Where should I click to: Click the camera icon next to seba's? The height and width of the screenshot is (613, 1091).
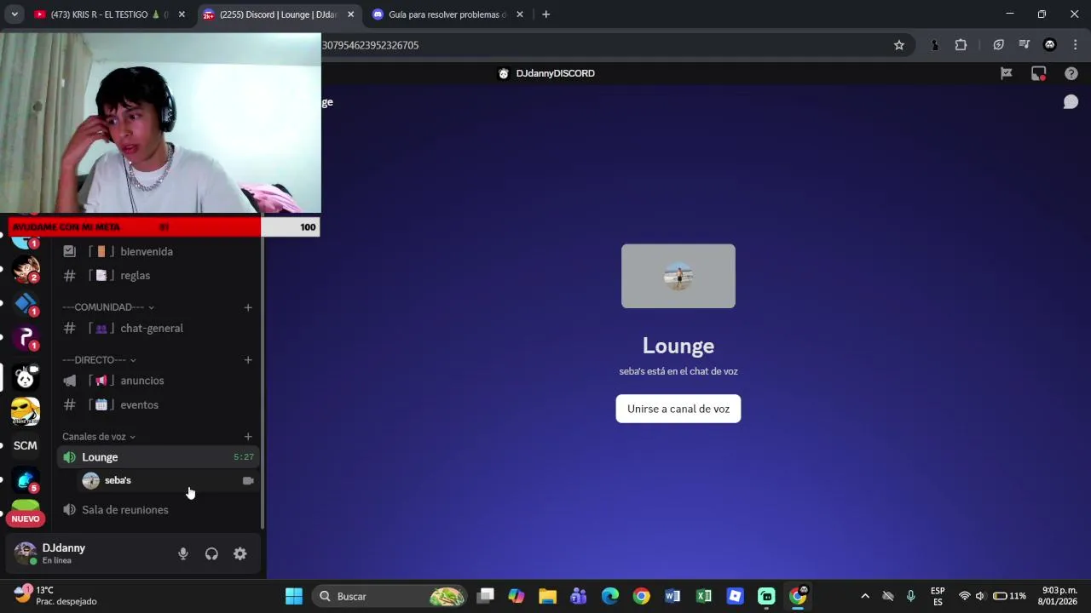248,481
